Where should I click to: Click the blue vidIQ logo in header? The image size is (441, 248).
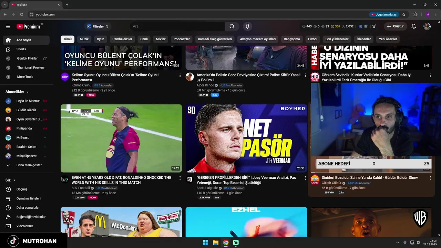(x=360, y=27)
